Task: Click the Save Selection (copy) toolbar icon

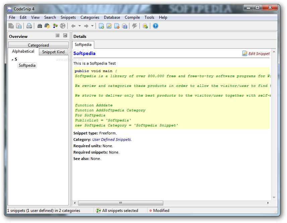Action: click(x=19, y=26)
